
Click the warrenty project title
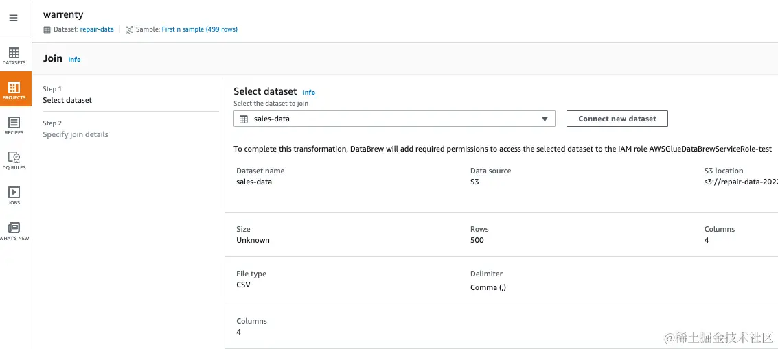[x=63, y=14]
